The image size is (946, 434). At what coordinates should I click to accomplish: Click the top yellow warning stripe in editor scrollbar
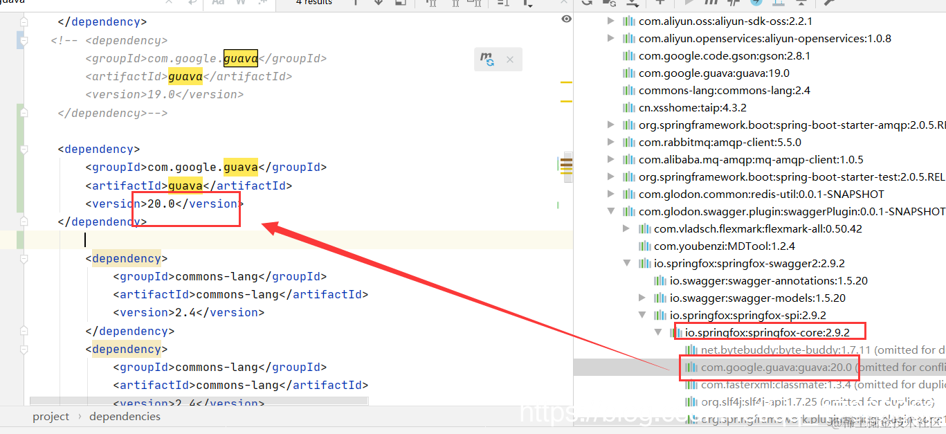(566, 83)
